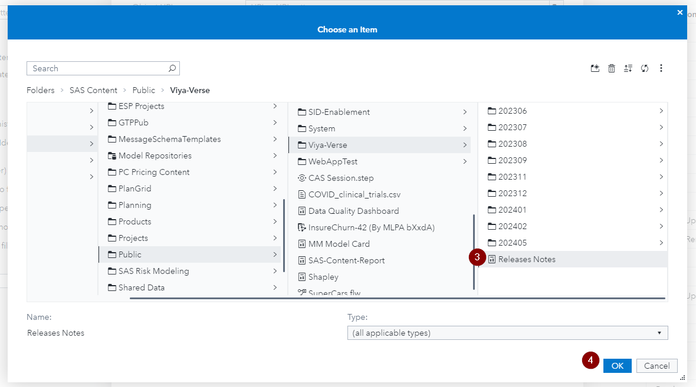Create a new folder using the toolbar icon
Screen dimensions: 696x387
click(595, 68)
